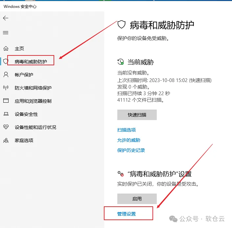232x228 pixels.
Task: Click the person icon for 帐户保护
Action: pyautogui.click(x=6, y=74)
